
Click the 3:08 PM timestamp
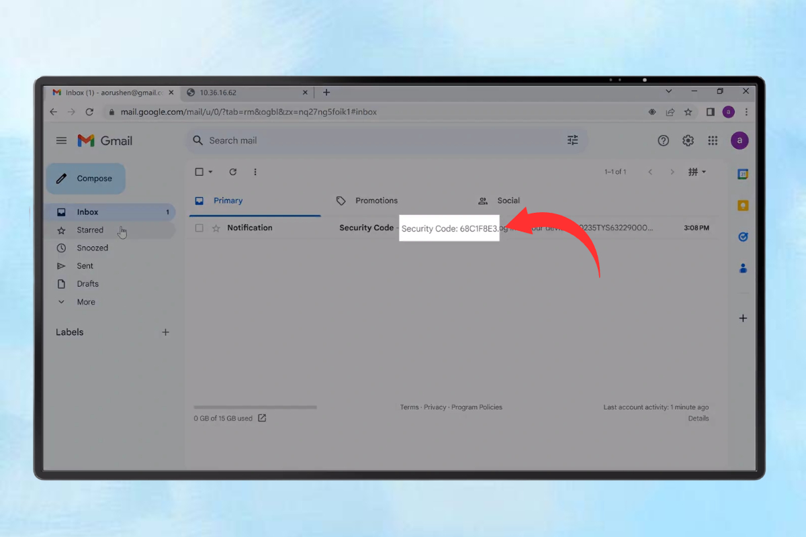pos(697,228)
